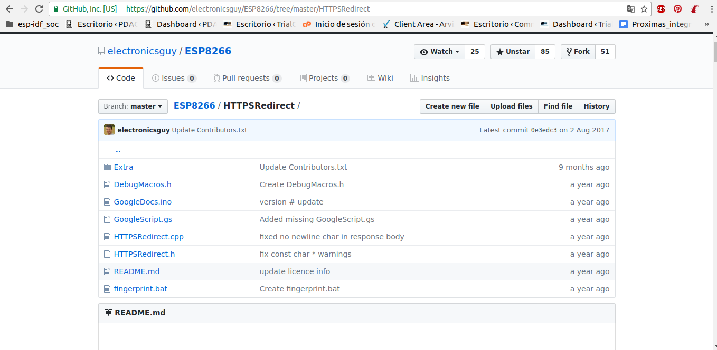Reload the page with the refresh icon

[39, 9]
